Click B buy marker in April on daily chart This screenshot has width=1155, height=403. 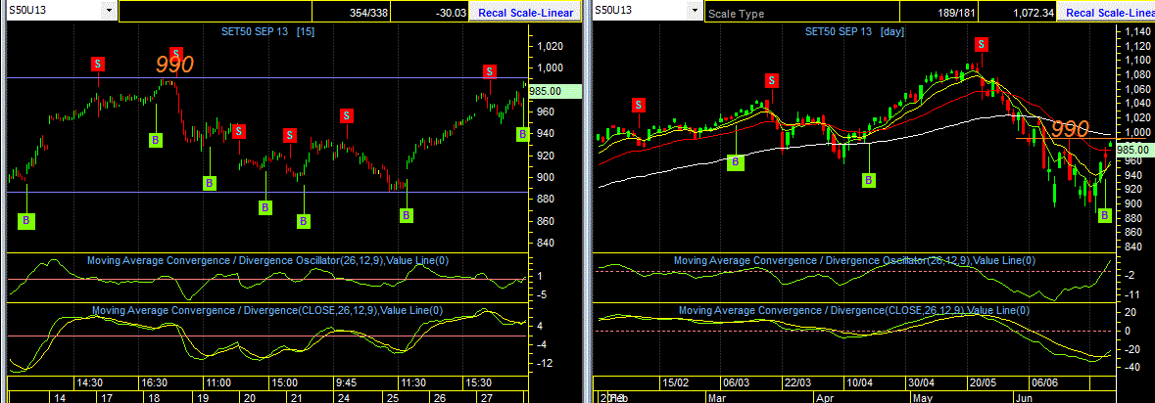869,179
